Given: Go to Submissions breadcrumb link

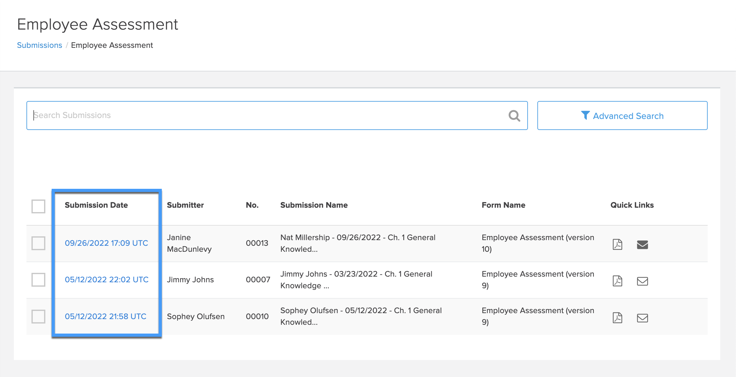Looking at the screenshot, I should [x=40, y=45].
